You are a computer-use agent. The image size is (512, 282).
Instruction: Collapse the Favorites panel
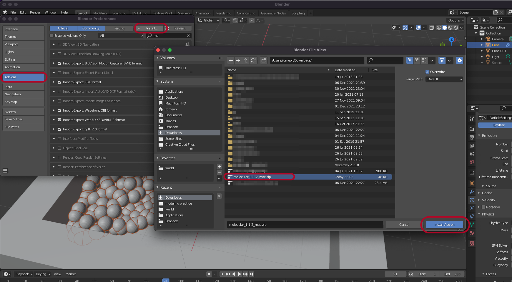tap(158, 158)
